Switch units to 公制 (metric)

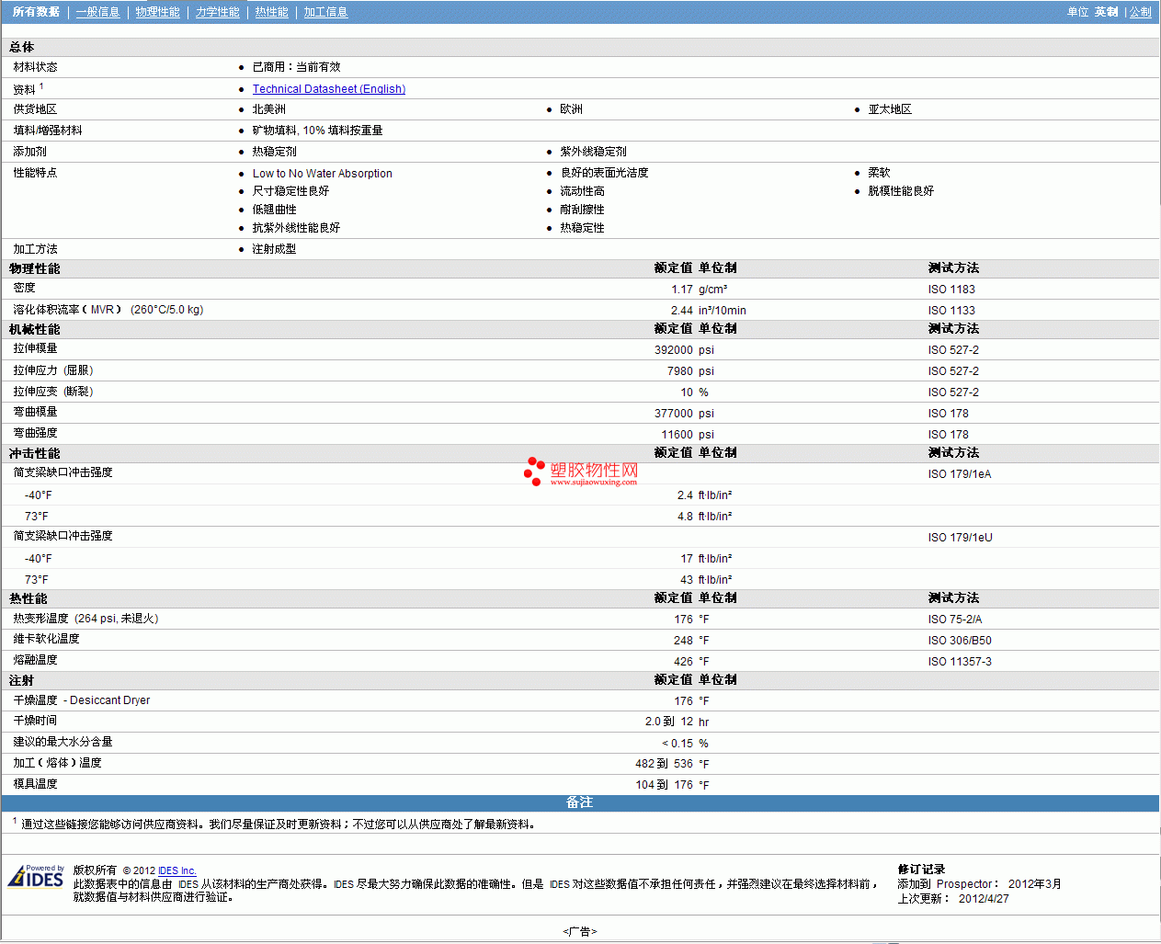1140,12
